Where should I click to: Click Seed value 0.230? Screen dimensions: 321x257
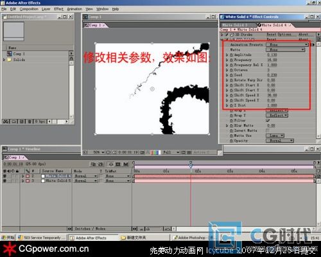click(272, 75)
